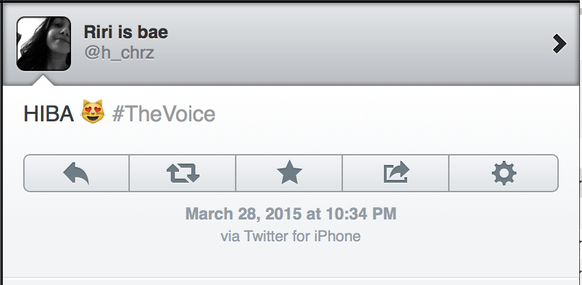
Task: Click the March 28, 2015 date
Action: tap(245, 214)
